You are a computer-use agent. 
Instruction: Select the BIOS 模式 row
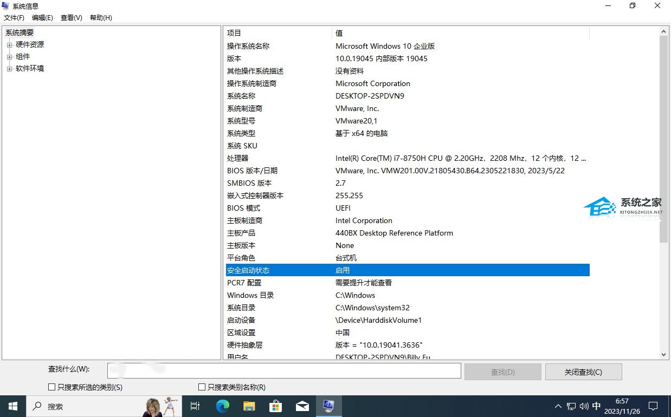pyautogui.click(x=407, y=208)
